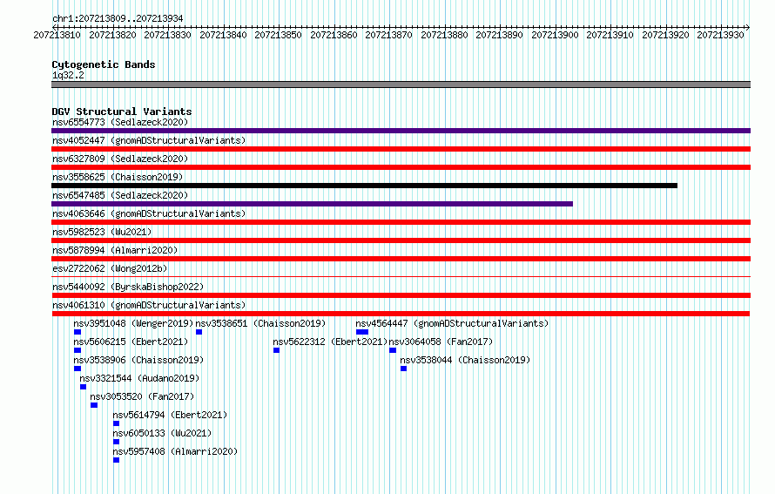Select the blue marker under nsv6050133
775x494 pixels.
116,442
